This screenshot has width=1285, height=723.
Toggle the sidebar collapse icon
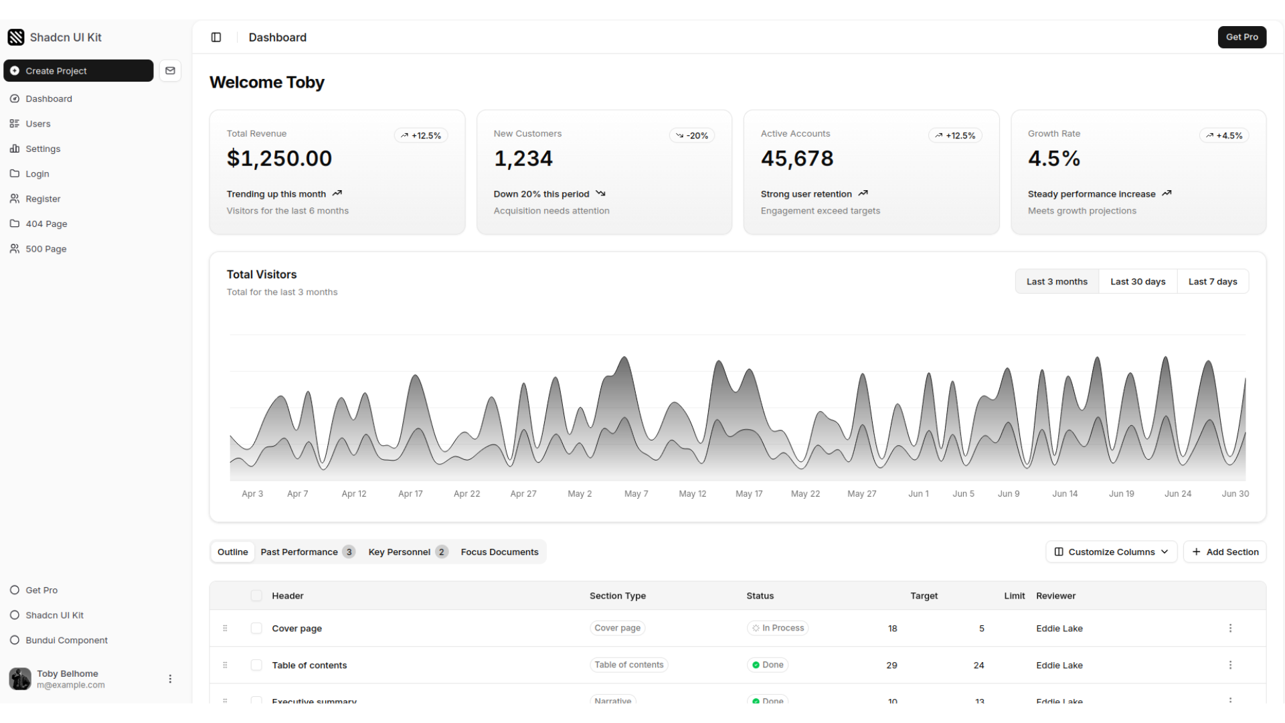click(x=216, y=37)
